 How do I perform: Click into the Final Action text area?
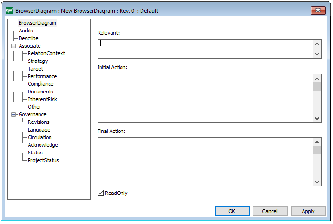205,162
